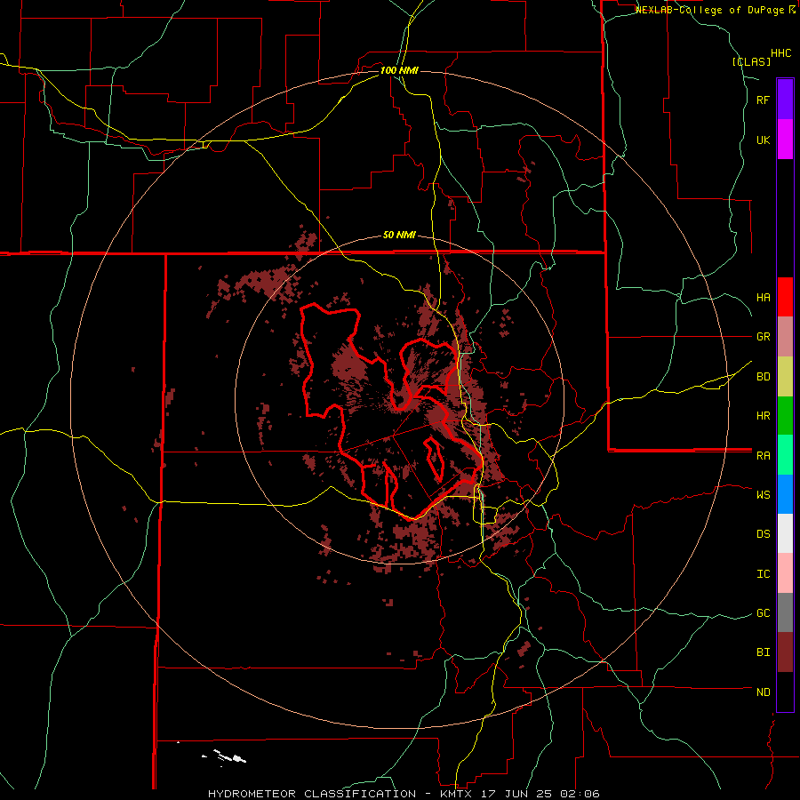This screenshot has width=800, height=800.
Task: Click the BD yellow legend swatch
Action: point(785,377)
